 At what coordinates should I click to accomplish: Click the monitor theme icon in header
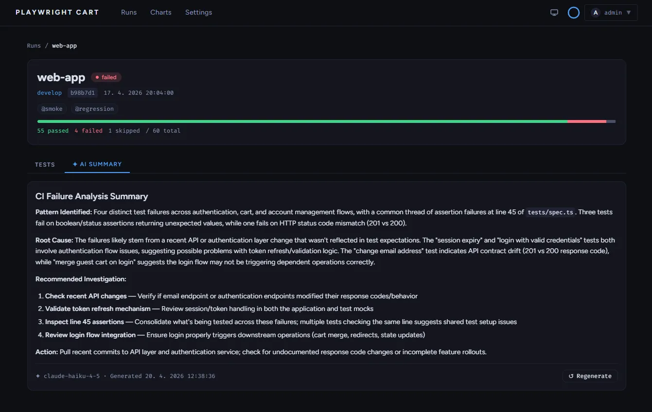554,13
